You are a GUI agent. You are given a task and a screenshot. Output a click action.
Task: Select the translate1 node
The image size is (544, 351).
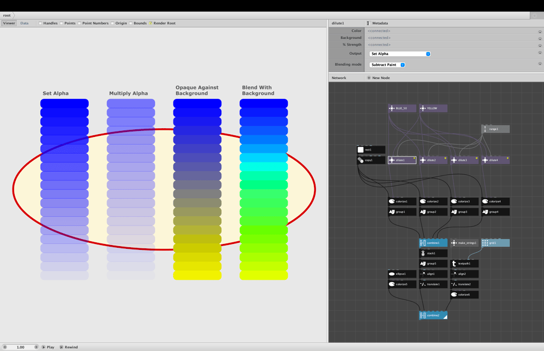click(433, 284)
